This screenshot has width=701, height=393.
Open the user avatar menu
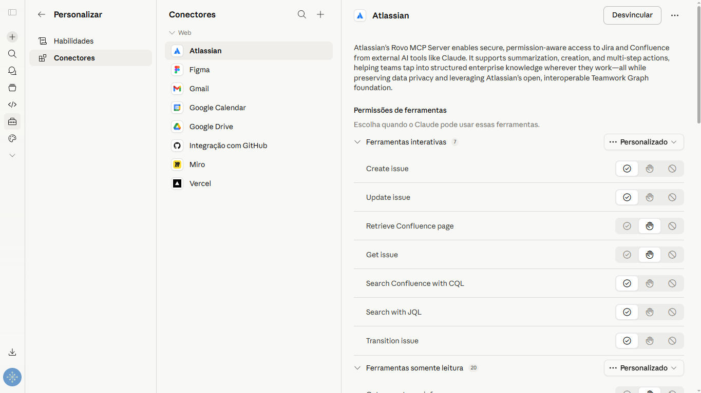12,377
